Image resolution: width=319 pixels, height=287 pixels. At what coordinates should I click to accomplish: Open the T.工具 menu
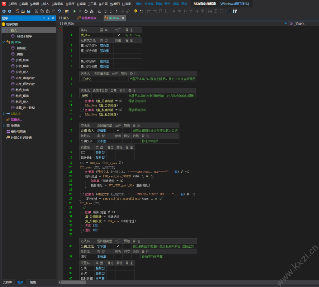[x=92, y=4]
